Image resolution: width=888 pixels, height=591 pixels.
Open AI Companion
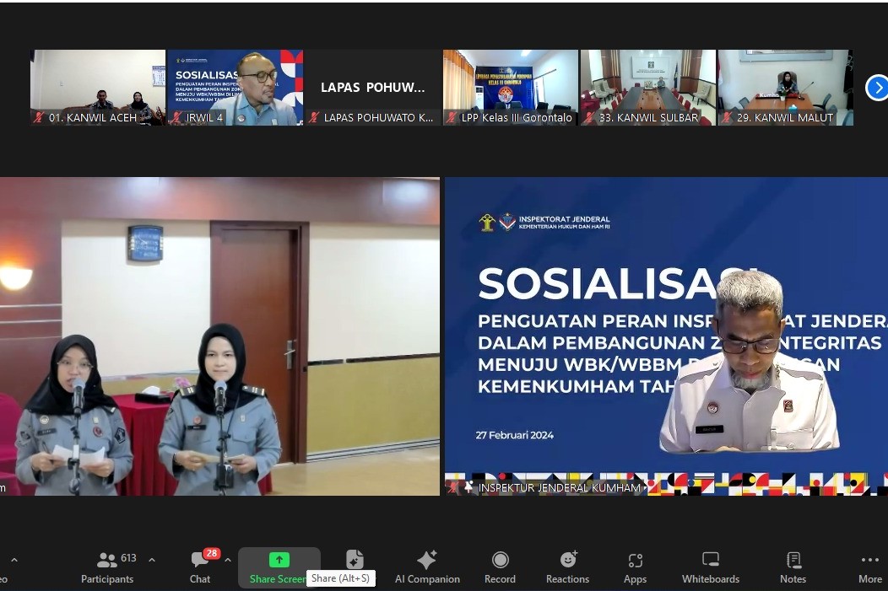pyautogui.click(x=427, y=567)
